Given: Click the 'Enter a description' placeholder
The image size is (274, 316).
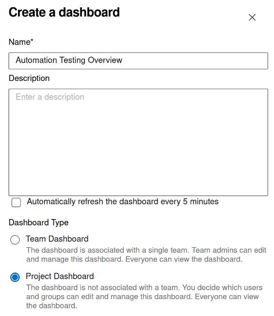Looking at the screenshot, I should (x=50, y=97).
